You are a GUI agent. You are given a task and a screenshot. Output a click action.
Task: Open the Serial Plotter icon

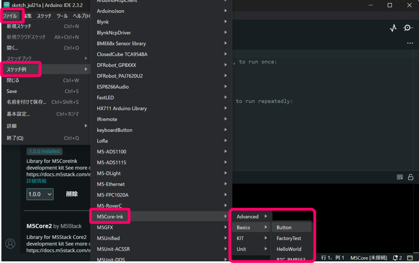click(393, 28)
